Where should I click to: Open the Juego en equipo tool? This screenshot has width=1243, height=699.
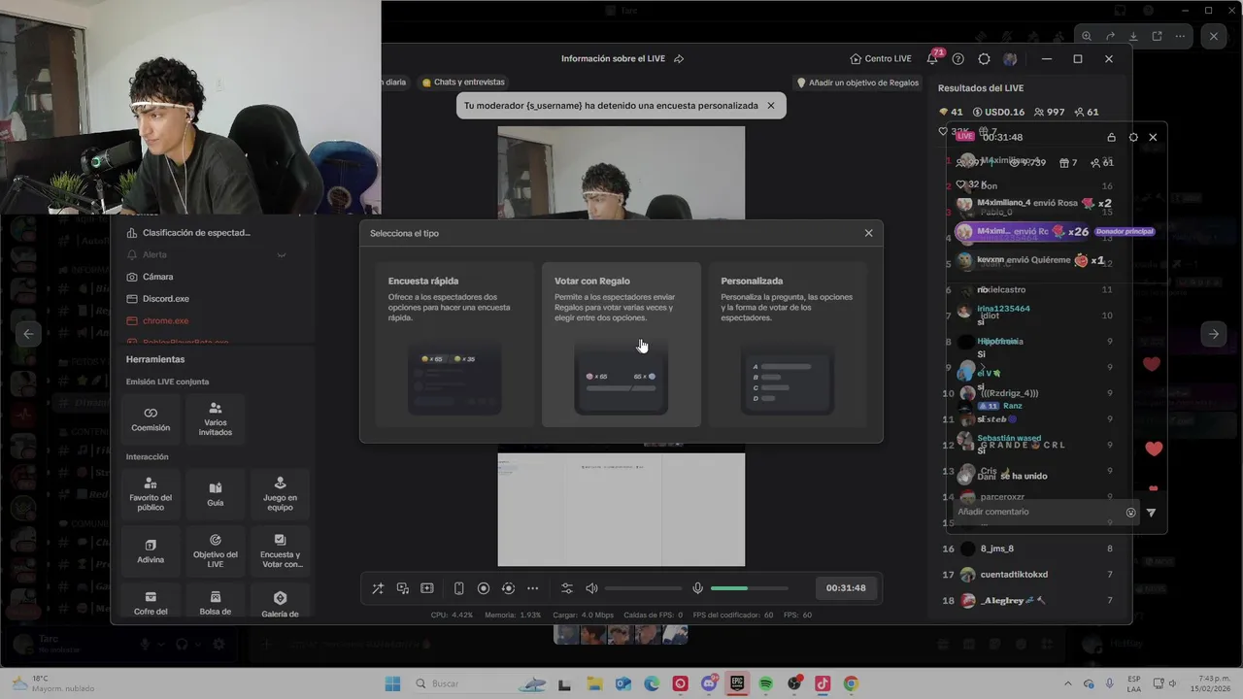tap(280, 493)
